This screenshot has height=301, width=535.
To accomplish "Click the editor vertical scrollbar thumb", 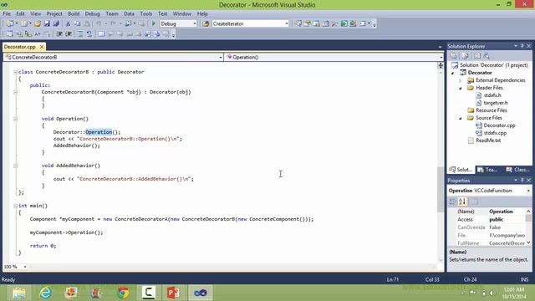I will (x=441, y=190).
